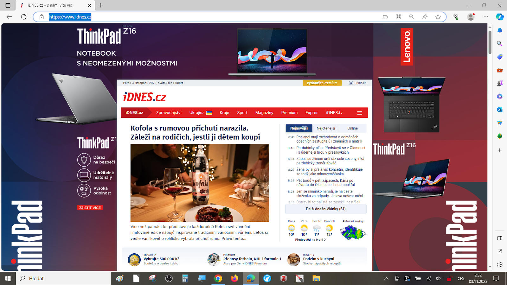Open the iDNES hamburger menu
507x285 pixels.
(360, 113)
